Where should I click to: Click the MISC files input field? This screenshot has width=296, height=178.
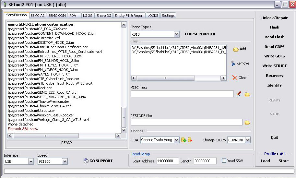[182, 94]
